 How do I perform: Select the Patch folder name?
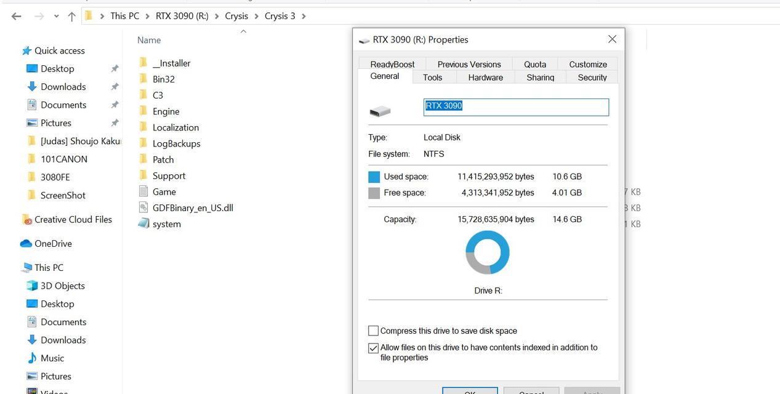(163, 159)
